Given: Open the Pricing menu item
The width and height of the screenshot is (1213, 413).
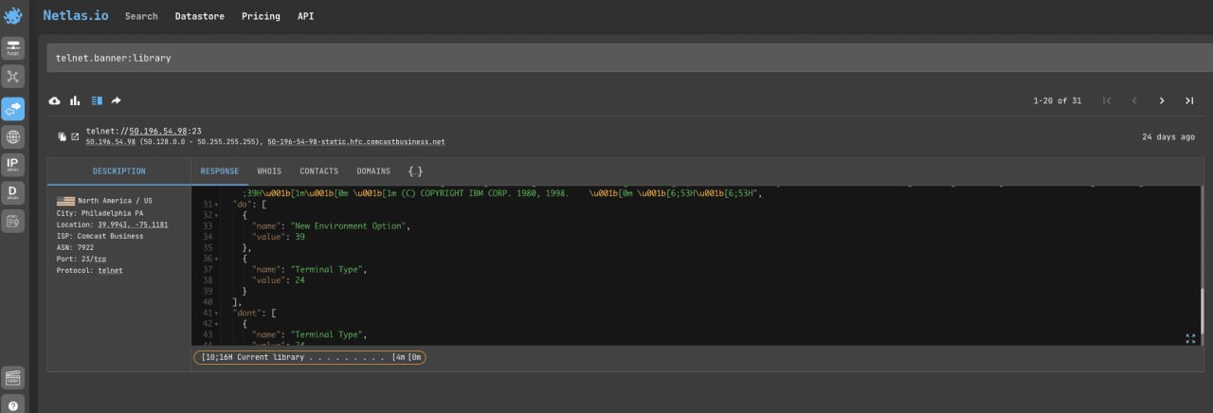Looking at the screenshot, I should pos(261,16).
